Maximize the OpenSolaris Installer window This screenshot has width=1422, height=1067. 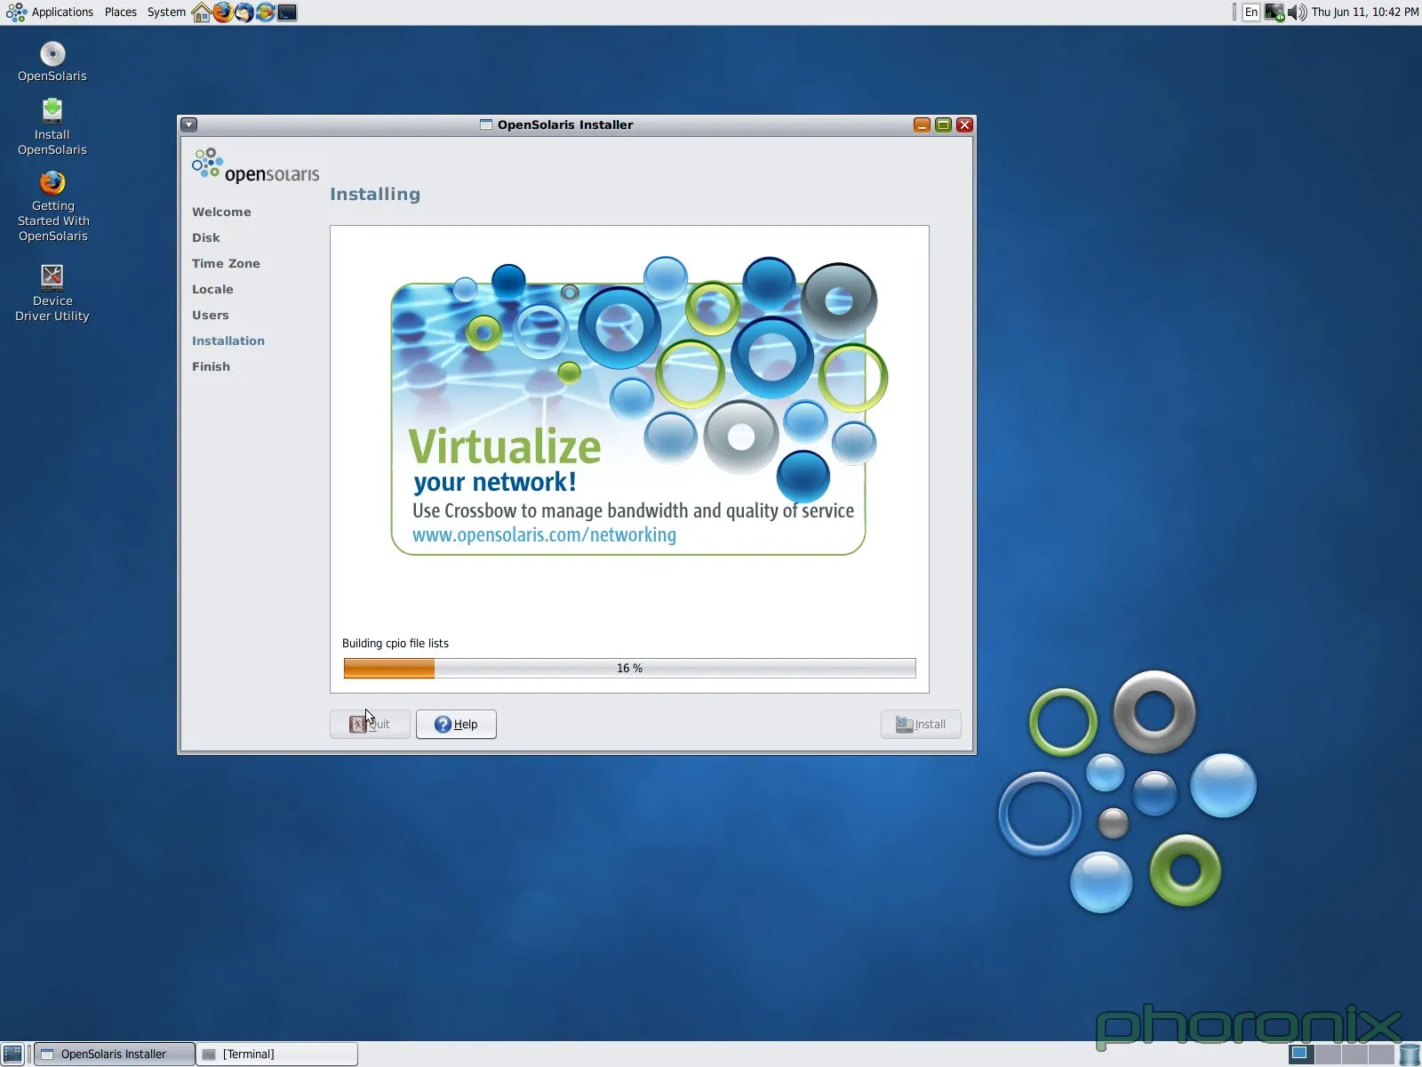point(943,124)
